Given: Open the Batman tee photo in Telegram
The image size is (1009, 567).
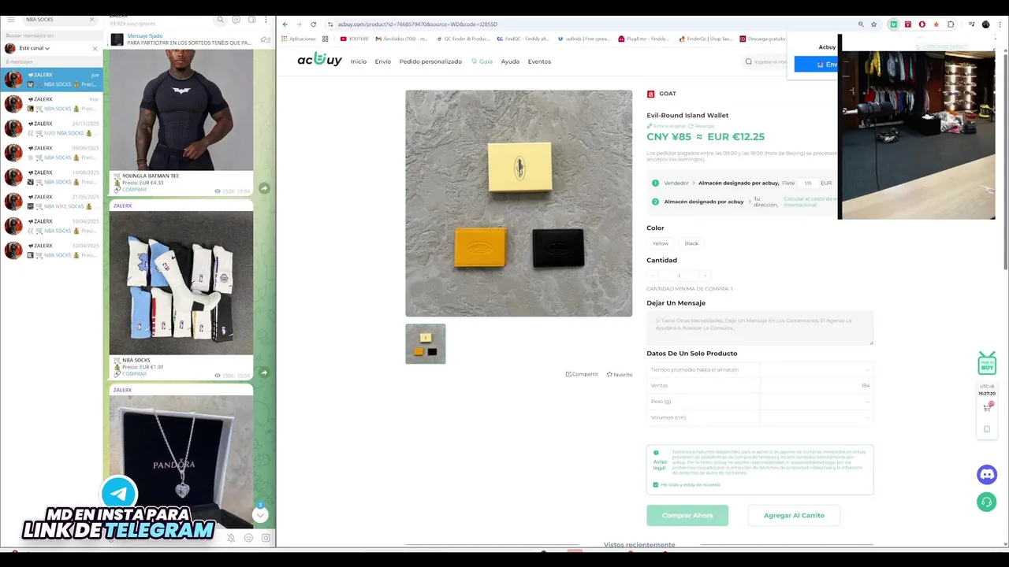Looking at the screenshot, I should [181, 110].
